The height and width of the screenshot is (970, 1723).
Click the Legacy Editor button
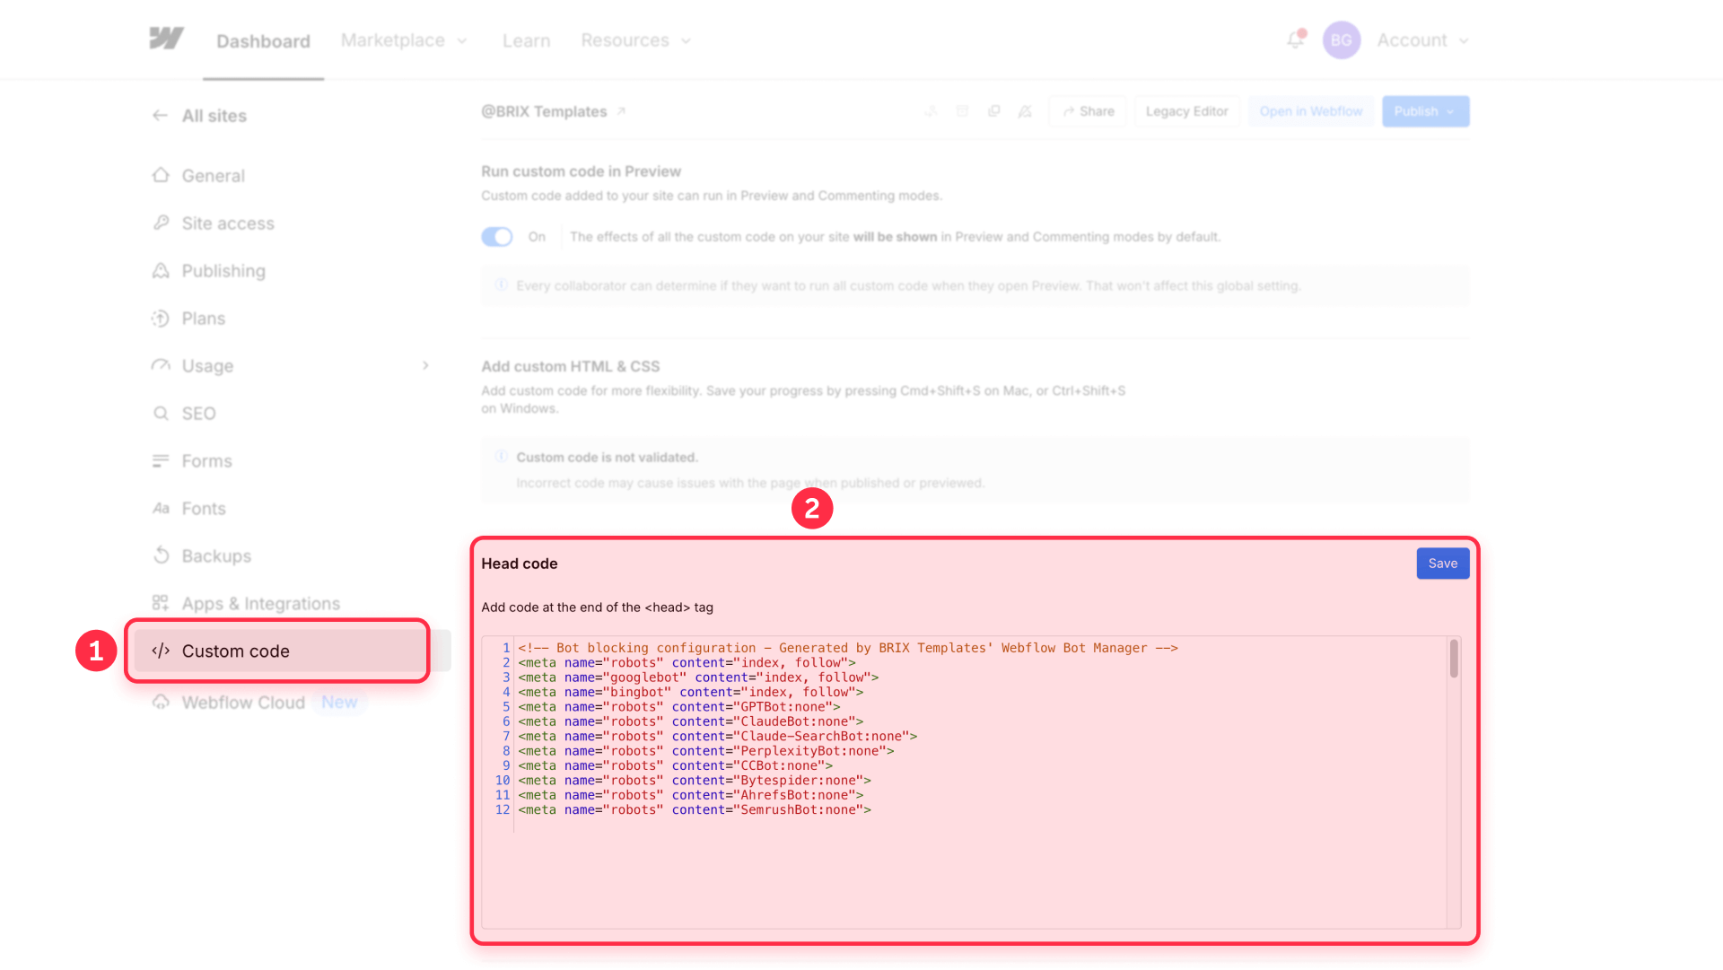coord(1186,111)
